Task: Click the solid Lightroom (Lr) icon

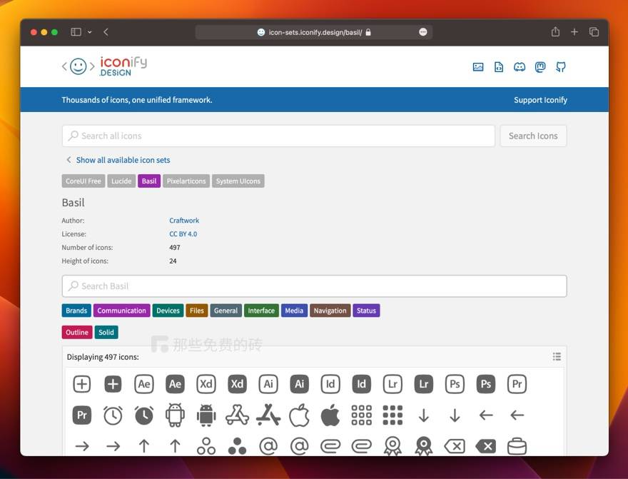Action: (424, 384)
